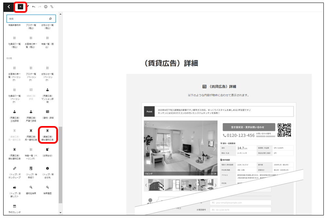Click the block inserter panel scrollbar
This screenshot has width=326, height=218.
[x=60, y=164]
